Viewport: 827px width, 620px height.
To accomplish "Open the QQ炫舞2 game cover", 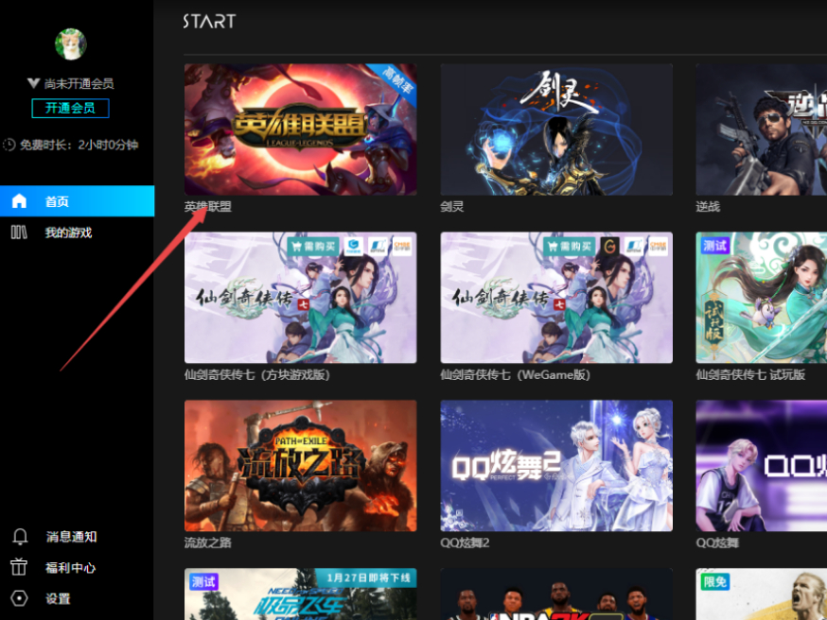I will pyautogui.click(x=556, y=466).
